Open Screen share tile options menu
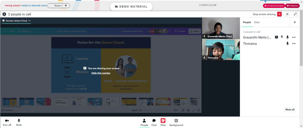Screen dimensions: 303x128 [29, 21]
